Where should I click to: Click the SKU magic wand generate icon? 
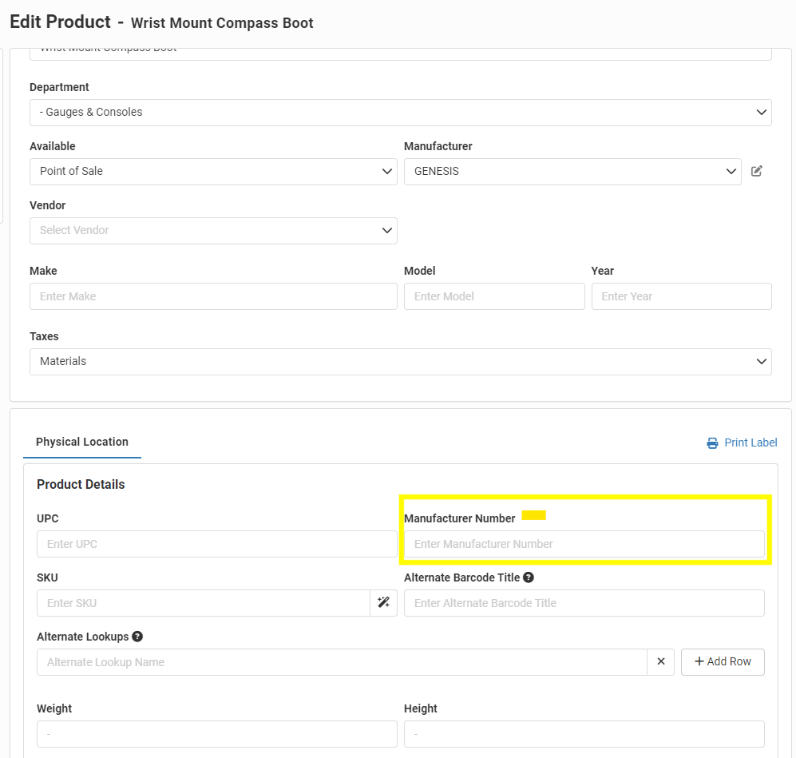[383, 603]
